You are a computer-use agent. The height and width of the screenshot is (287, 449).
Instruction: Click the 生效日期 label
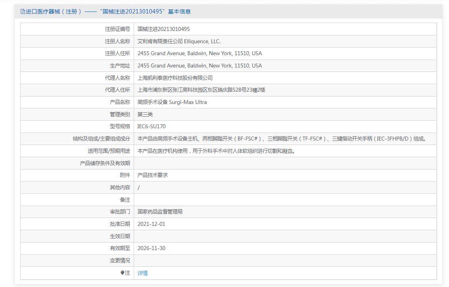(x=120, y=236)
